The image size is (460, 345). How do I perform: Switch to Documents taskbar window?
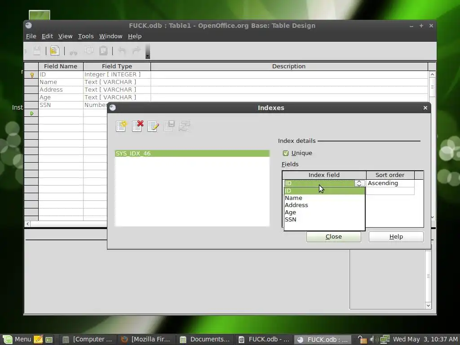click(205, 340)
